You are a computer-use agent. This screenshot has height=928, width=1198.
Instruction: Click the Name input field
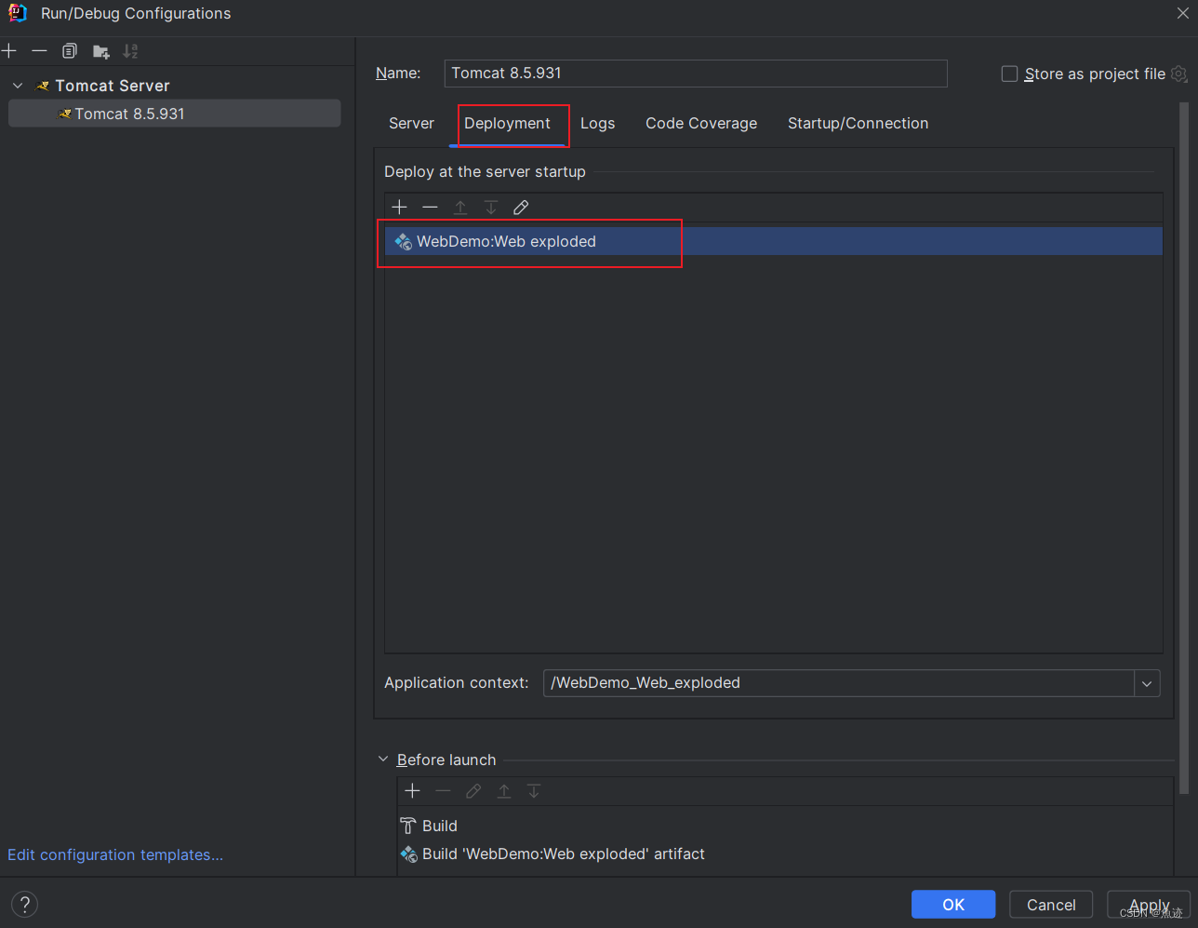(696, 74)
